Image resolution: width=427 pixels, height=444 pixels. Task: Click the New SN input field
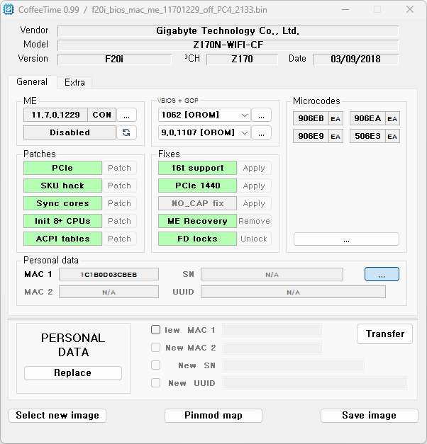pos(293,365)
